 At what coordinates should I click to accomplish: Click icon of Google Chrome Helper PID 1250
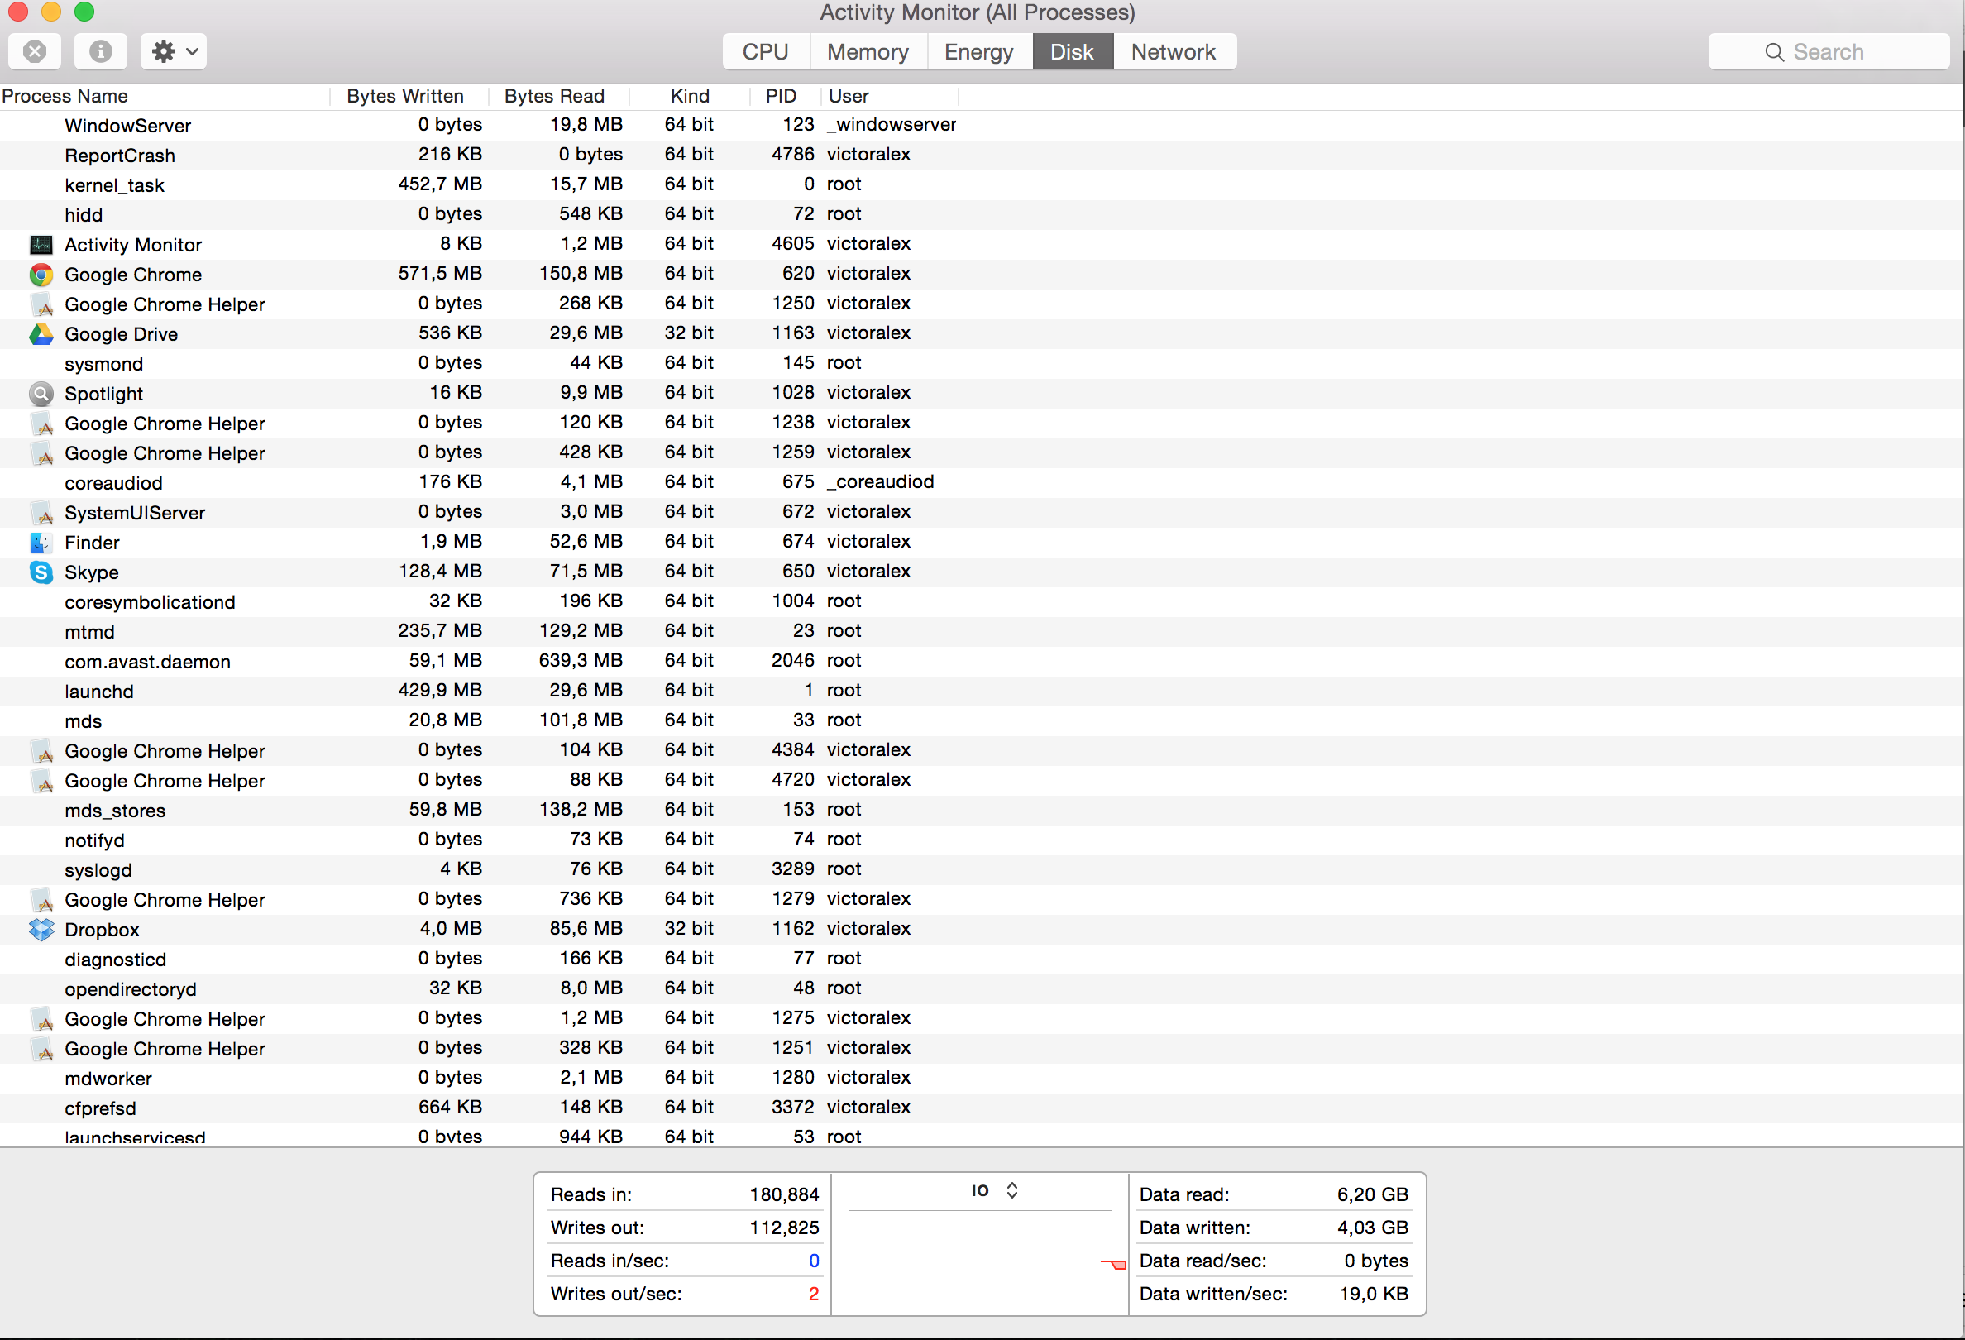click(x=41, y=304)
